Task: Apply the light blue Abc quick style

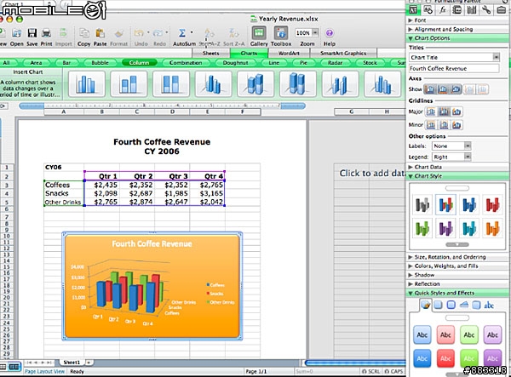Action: (x=422, y=334)
